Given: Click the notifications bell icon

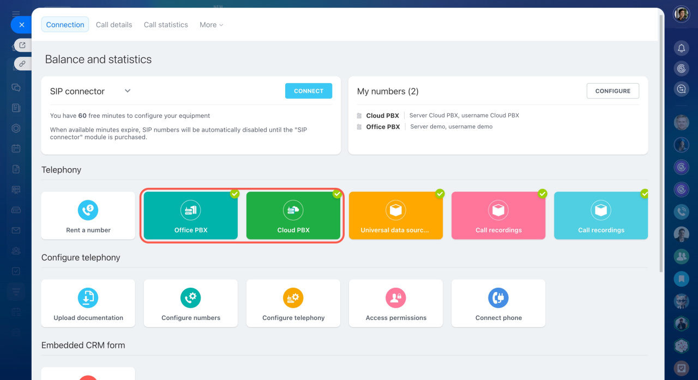Looking at the screenshot, I should tap(681, 48).
